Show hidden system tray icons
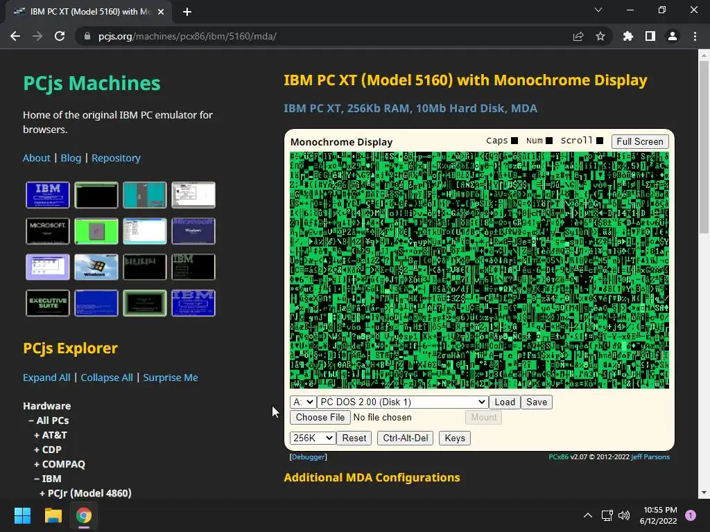 click(x=588, y=515)
